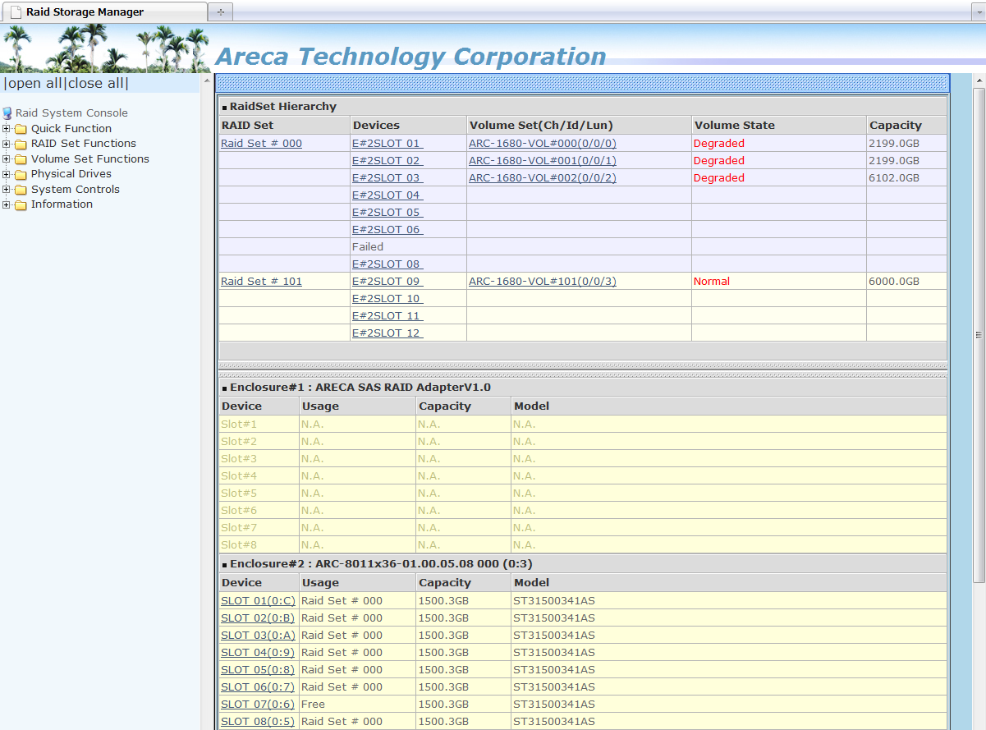Click the 'open all' link
986x730 pixels.
tap(34, 83)
